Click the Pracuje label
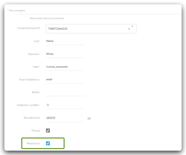 (x=36, y=131)
